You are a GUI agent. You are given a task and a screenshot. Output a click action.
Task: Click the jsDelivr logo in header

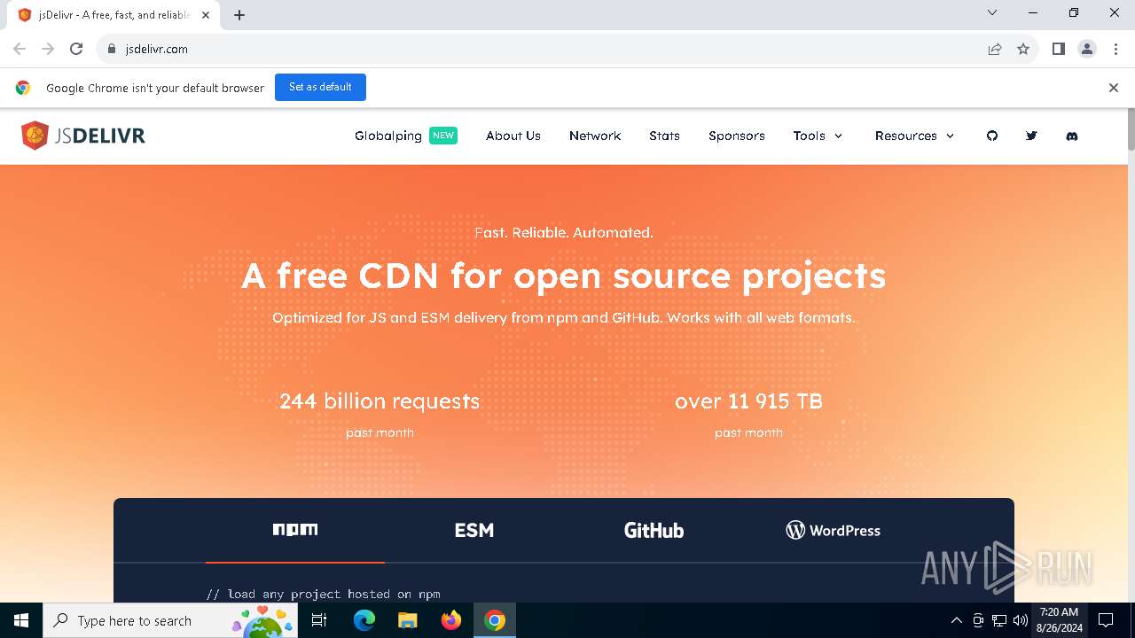(83, 136)
